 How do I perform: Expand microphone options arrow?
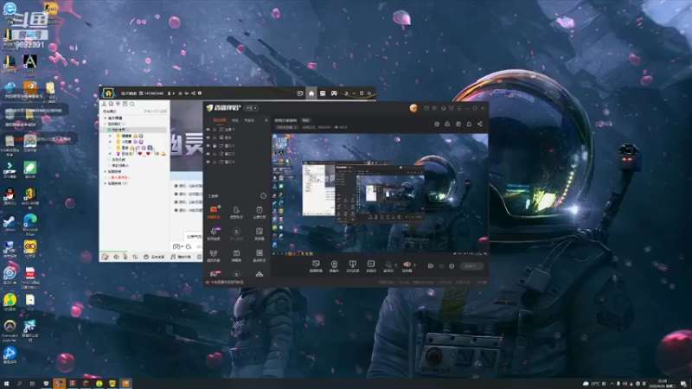tap(395, 265)
